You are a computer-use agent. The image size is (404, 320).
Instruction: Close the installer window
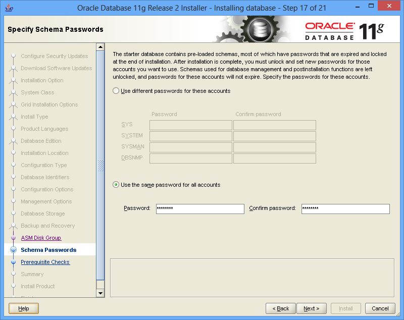(389, 6)
